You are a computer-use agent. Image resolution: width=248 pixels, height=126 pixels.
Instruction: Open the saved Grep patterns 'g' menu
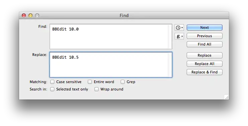click(x=179, y=36)
